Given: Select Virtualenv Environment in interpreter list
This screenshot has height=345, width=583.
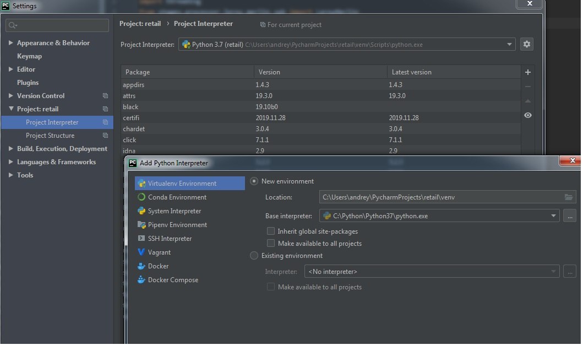Looking at the screenshot, I should pyautogui.click(x=190, y=184).
